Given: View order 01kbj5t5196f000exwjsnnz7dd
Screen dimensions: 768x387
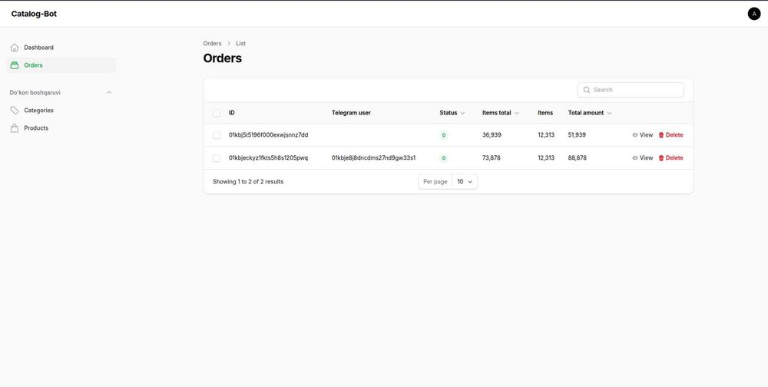Looking at the screenshot, I should (643, 134).
